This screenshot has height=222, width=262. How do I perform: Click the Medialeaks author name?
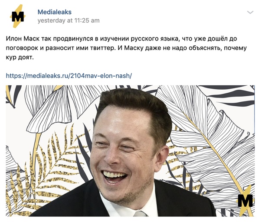tap(55, 12)
